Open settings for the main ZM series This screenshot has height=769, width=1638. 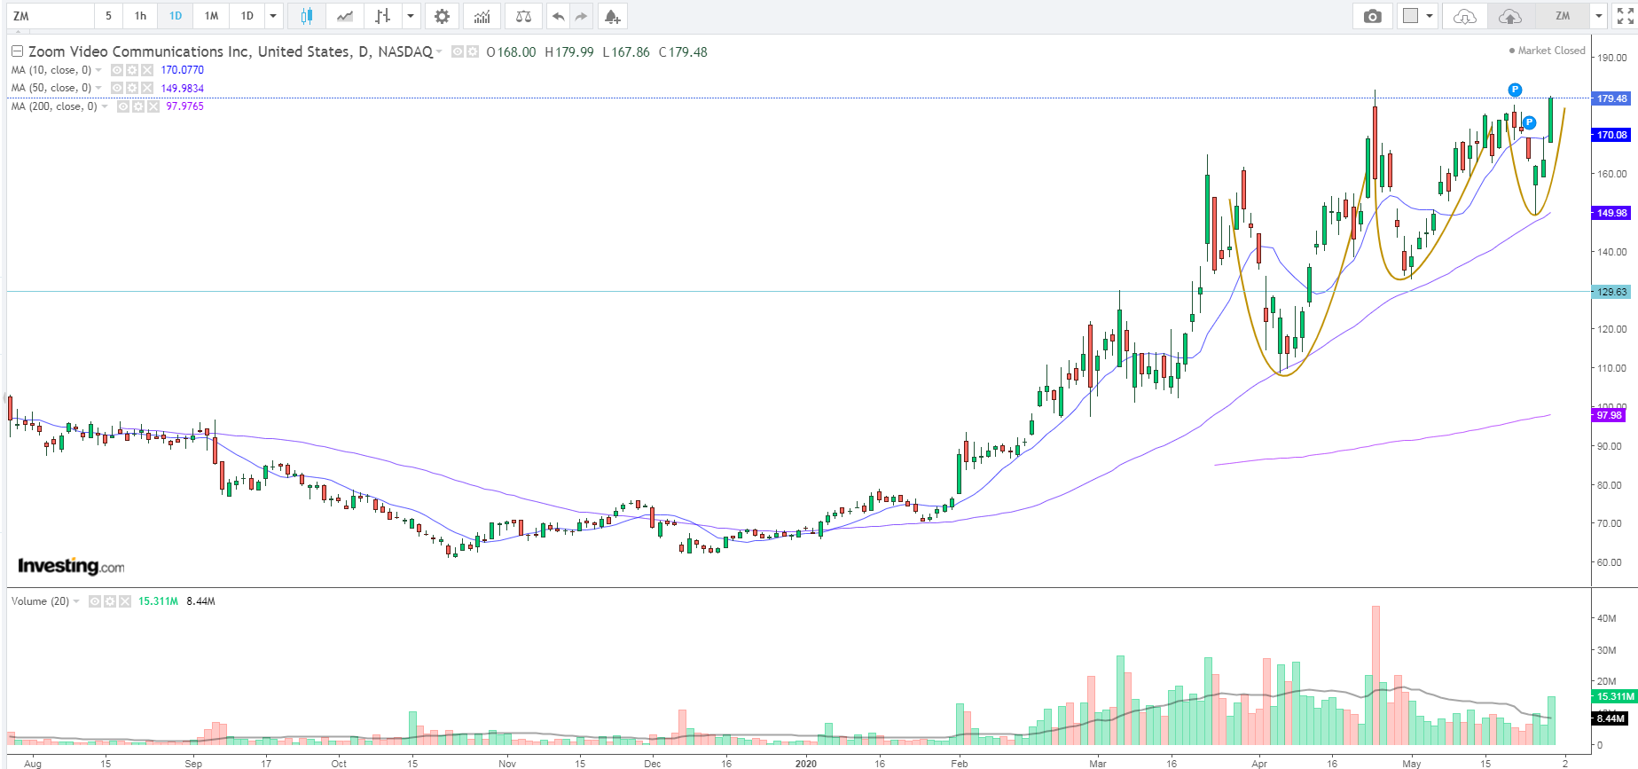pos(472,51)
